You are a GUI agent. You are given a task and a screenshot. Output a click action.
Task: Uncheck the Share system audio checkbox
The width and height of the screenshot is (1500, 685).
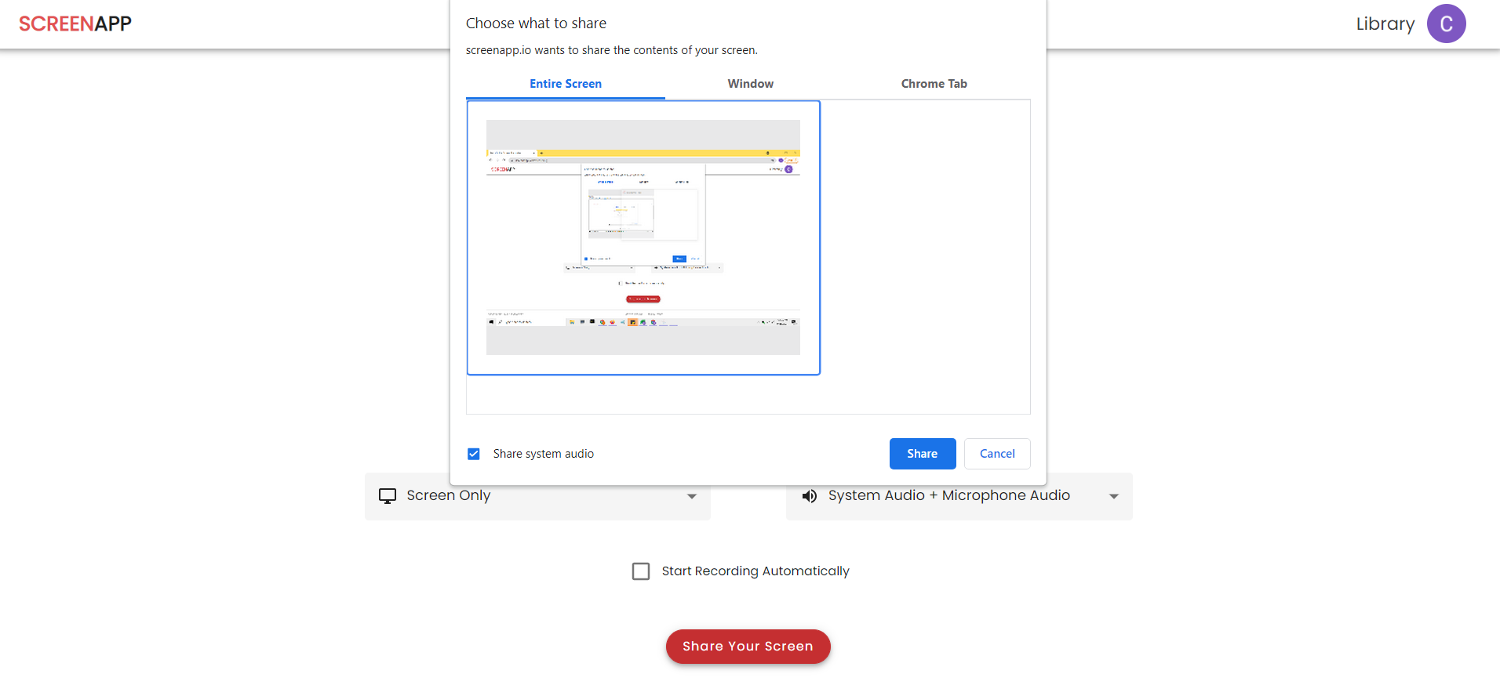(x=474, y=454)
